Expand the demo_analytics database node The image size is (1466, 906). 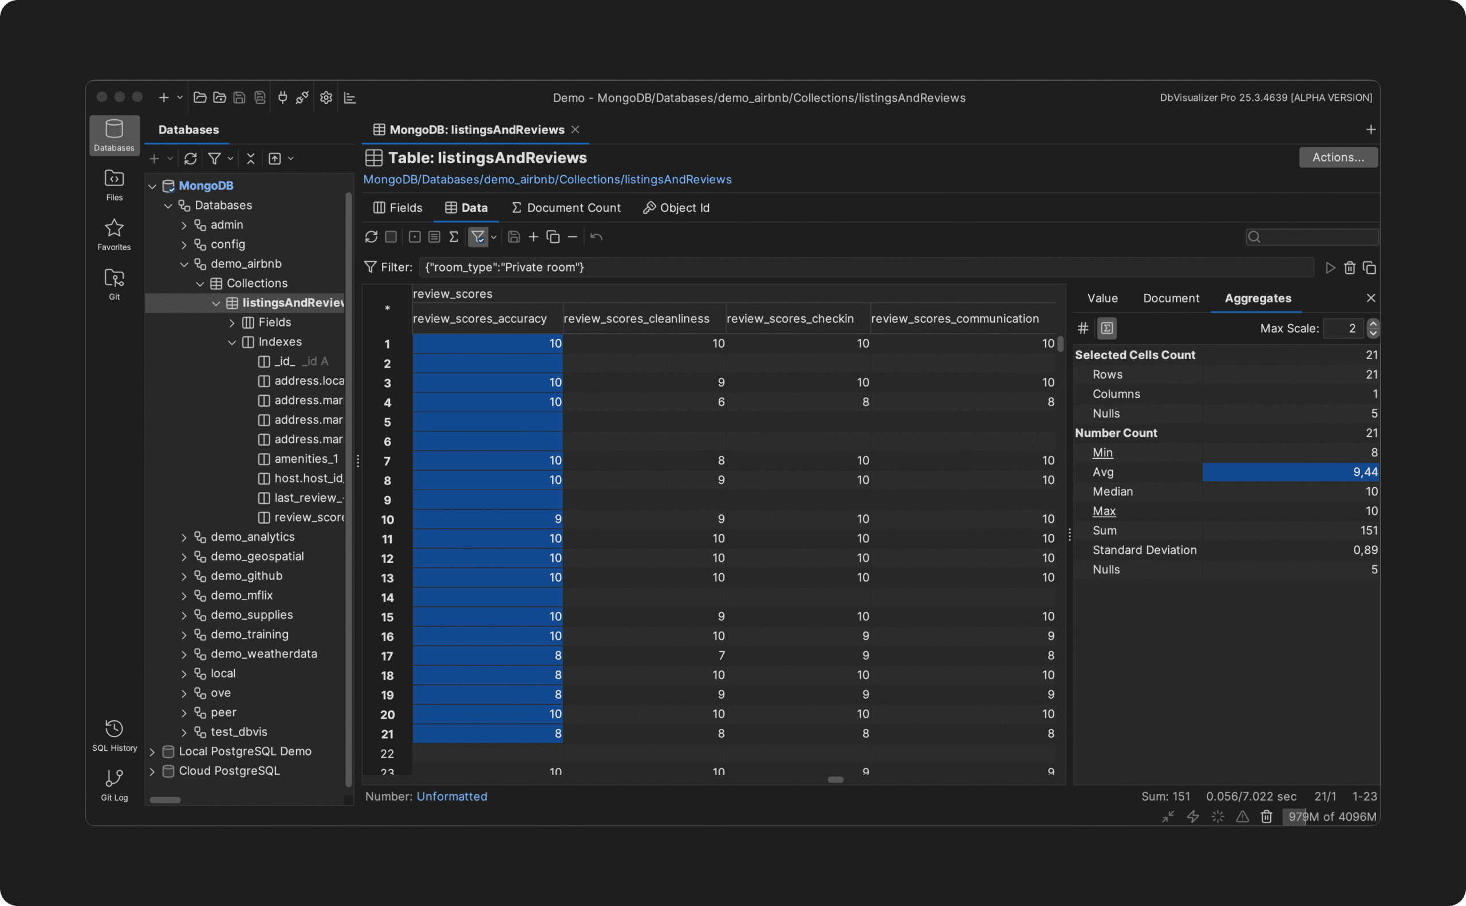pos(184,538)
